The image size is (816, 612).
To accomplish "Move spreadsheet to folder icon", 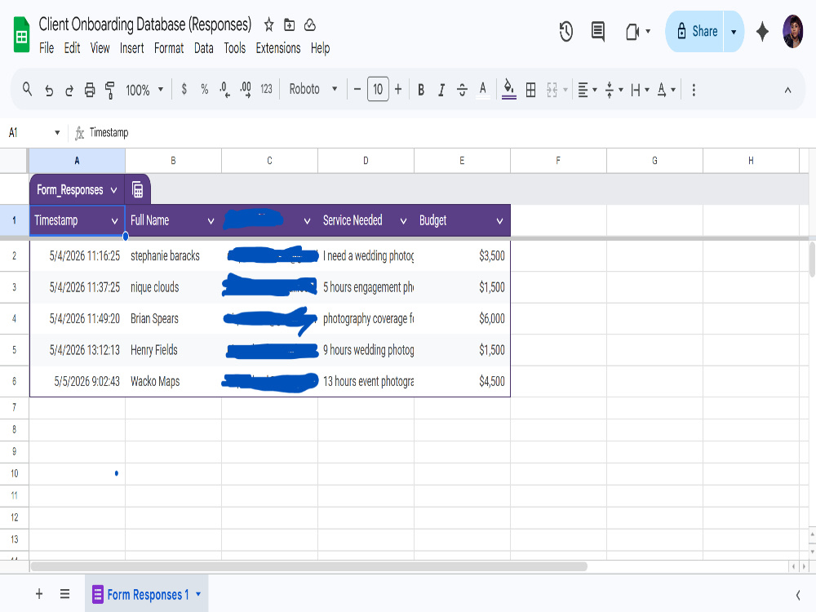I will [x=290, y=24].
